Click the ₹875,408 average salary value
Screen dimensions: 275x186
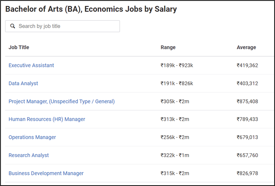tap(247, 102)
